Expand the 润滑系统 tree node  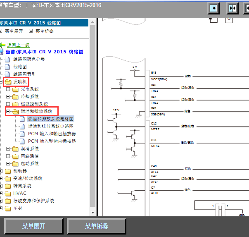pos(8,148)
